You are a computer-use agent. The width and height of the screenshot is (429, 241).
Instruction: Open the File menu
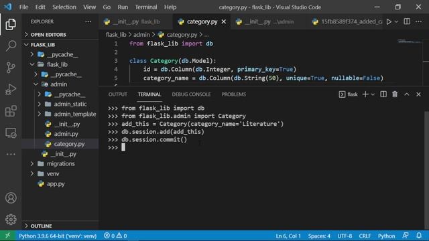tap(23, 7)
